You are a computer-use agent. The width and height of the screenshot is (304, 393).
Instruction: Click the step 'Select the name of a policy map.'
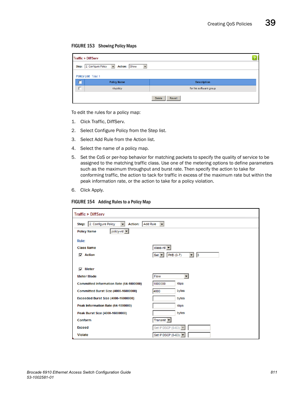click(x=114, y=148)
